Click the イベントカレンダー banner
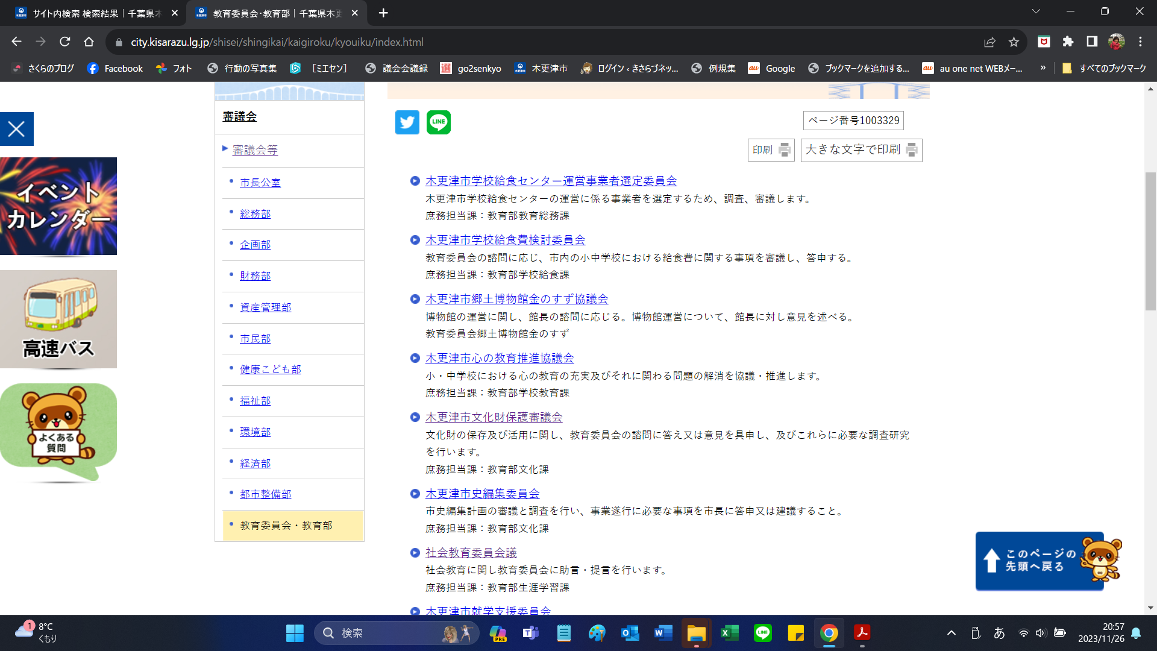 coord(58,206)
